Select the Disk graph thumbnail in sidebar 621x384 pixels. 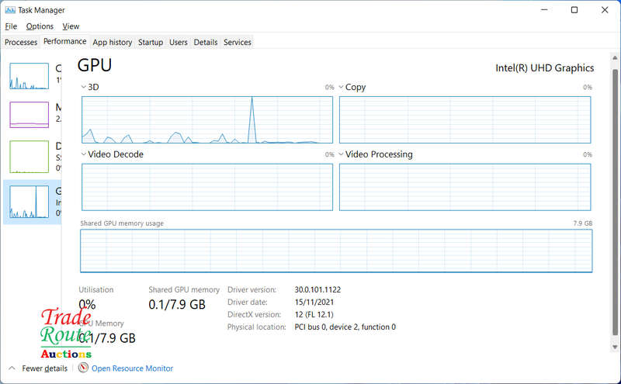(x=29, y=156)
